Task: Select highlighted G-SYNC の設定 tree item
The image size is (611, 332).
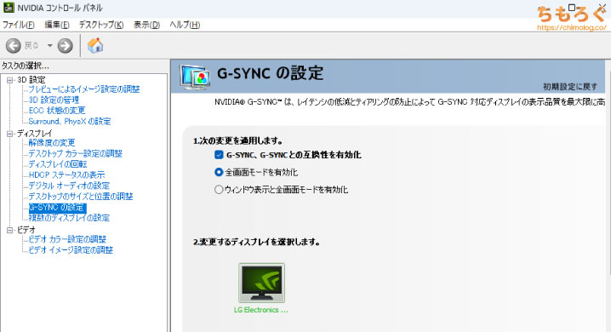Action: (57, 208)
